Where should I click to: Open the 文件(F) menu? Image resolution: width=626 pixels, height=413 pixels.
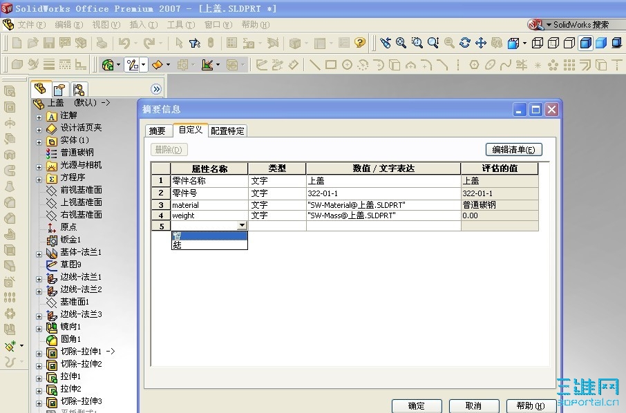pyautogui.click(x=32, y=25)
